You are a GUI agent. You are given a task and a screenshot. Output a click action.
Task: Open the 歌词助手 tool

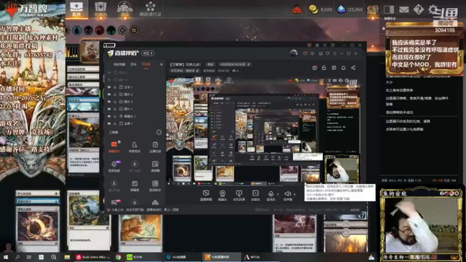point(155,186)
